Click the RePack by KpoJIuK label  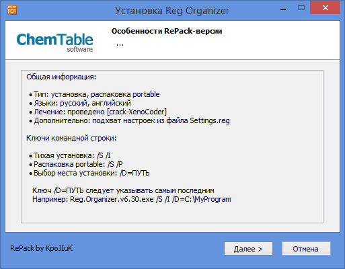41,248
